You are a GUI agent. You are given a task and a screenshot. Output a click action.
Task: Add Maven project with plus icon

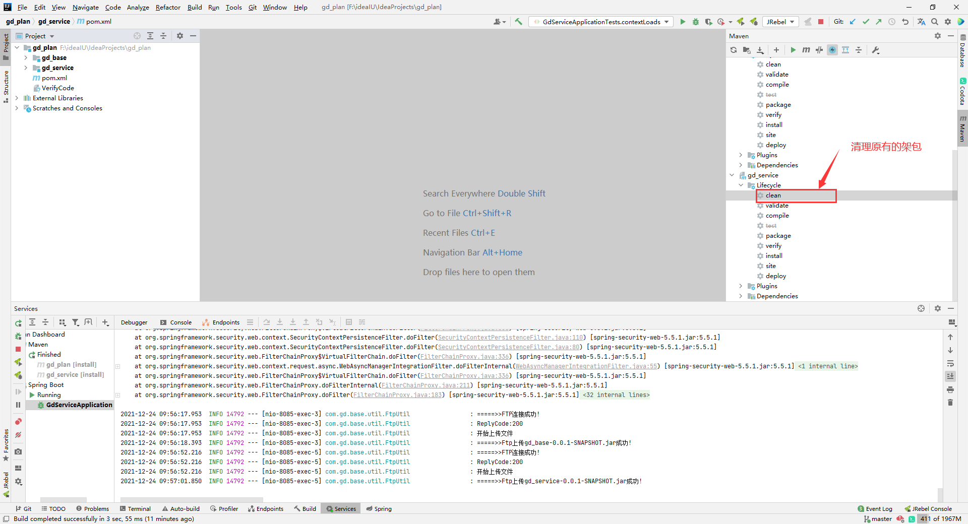coord(776,50)
